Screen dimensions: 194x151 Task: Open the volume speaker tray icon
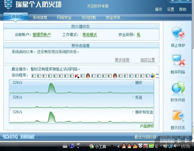point(175,146)
